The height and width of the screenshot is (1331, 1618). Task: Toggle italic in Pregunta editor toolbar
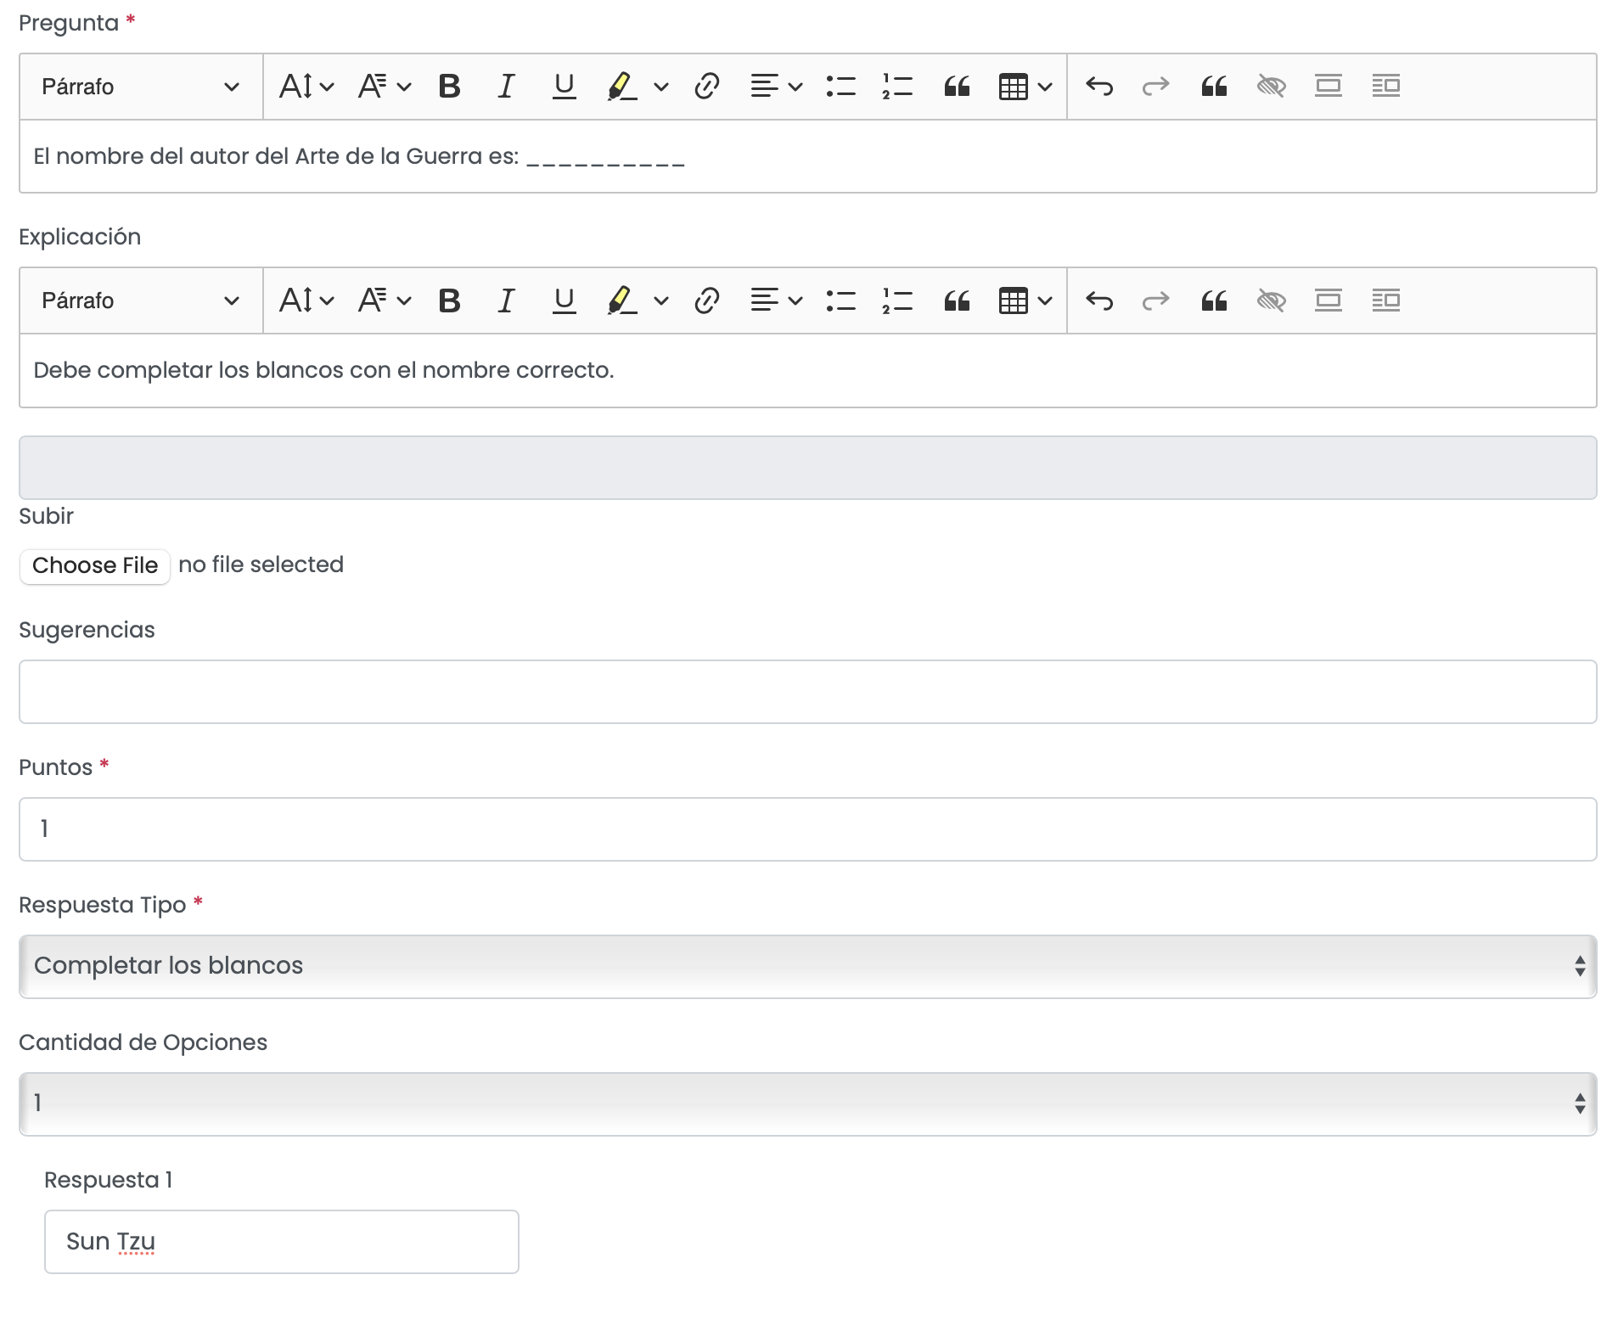506,87
